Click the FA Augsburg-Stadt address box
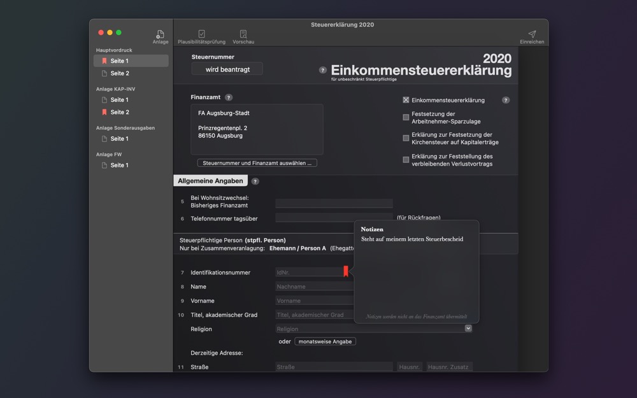The height and width of the screenshot is (398, 637). (257, 129)
